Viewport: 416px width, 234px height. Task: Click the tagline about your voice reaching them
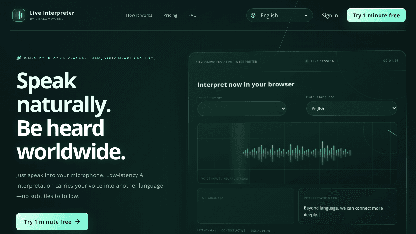(90, 58)
